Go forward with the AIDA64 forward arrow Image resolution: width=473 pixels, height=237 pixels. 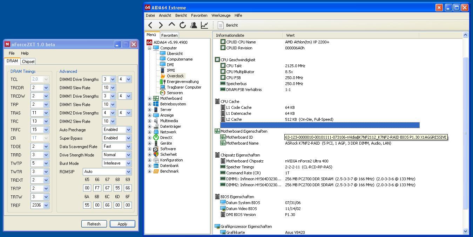tap(161, 25)
